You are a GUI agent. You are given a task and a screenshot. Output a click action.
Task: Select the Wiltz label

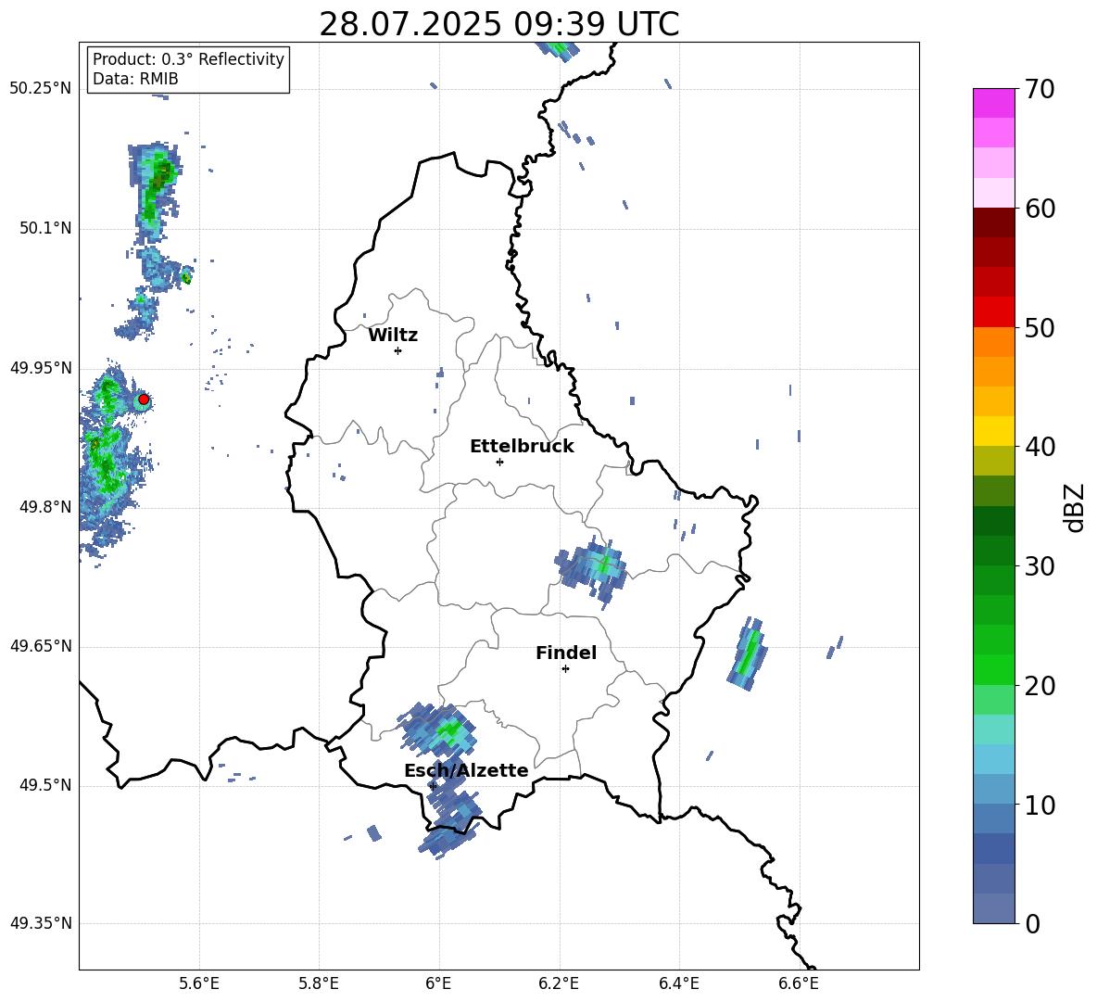pyautogui.click(x=393, y=336)
